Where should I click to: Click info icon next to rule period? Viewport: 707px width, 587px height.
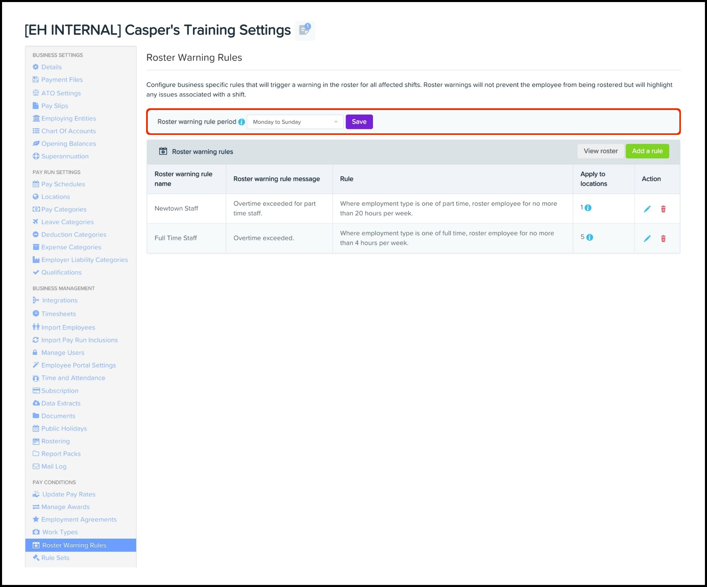(241, 122)
